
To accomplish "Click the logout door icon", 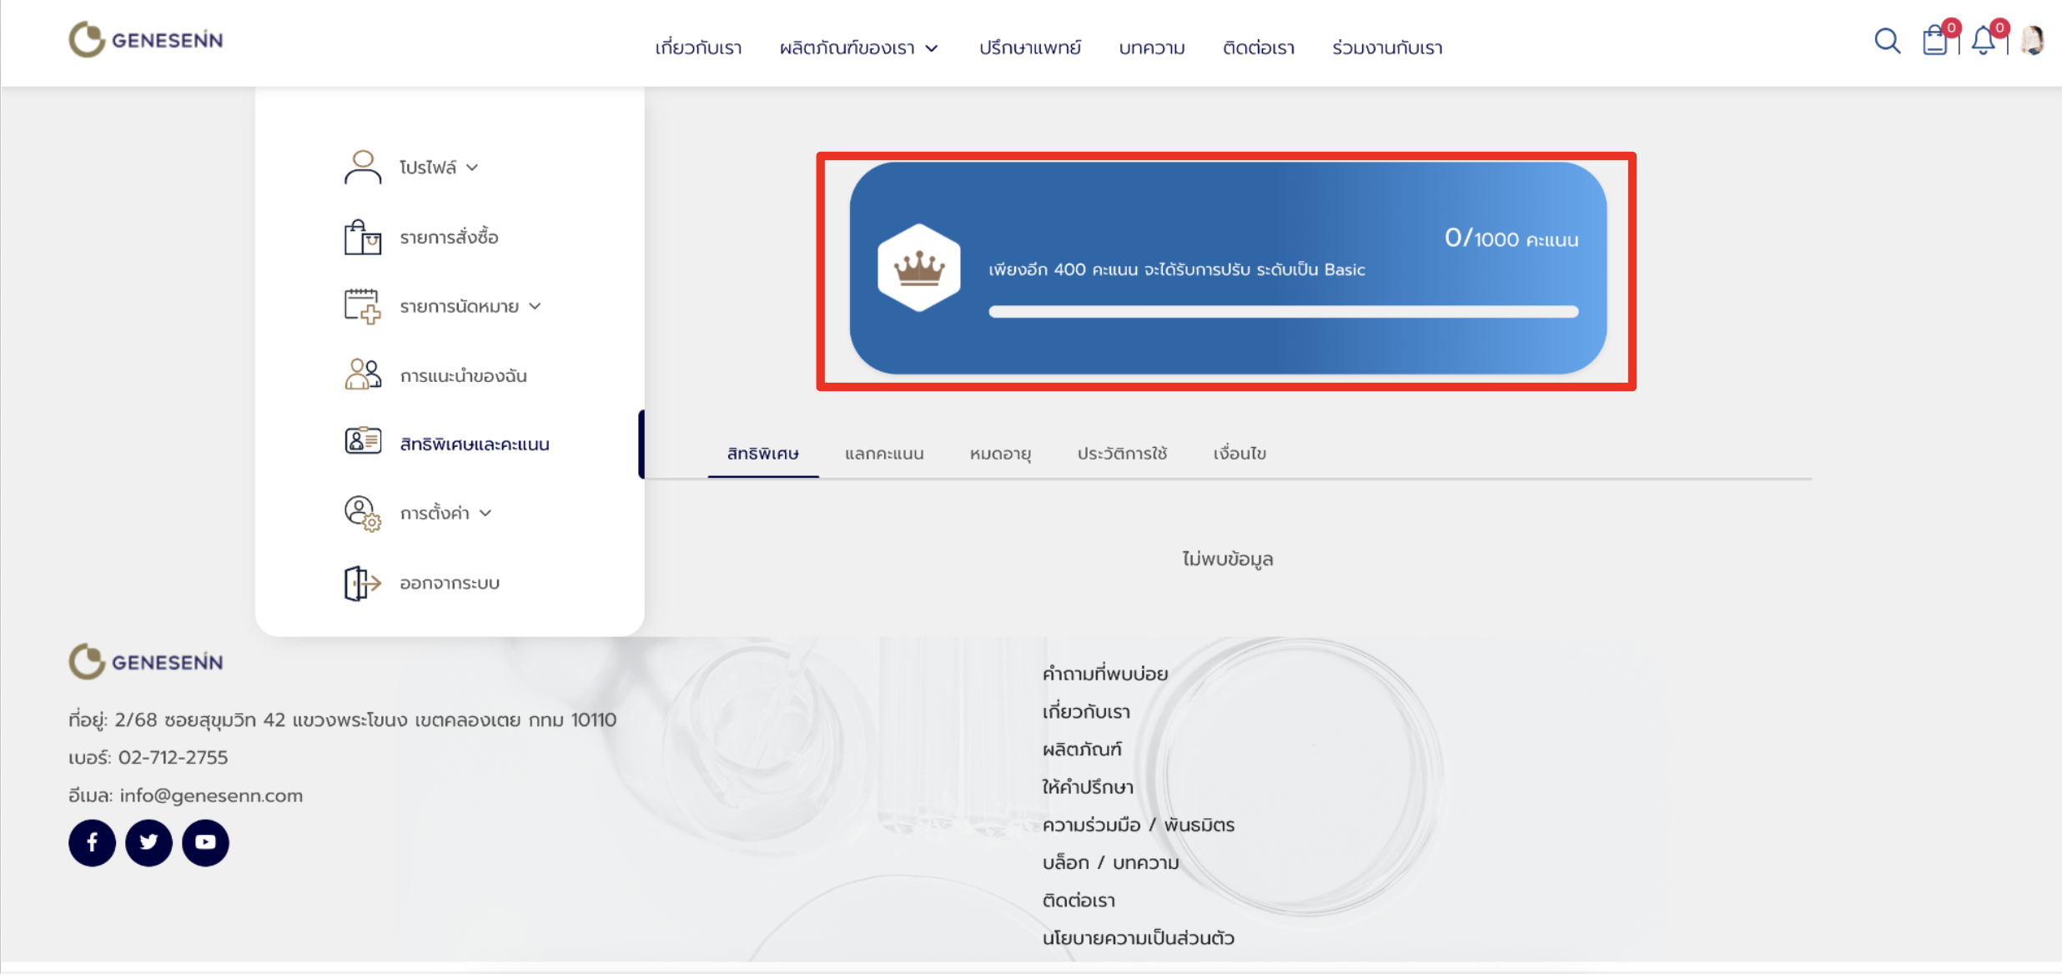I will point(362,583).
